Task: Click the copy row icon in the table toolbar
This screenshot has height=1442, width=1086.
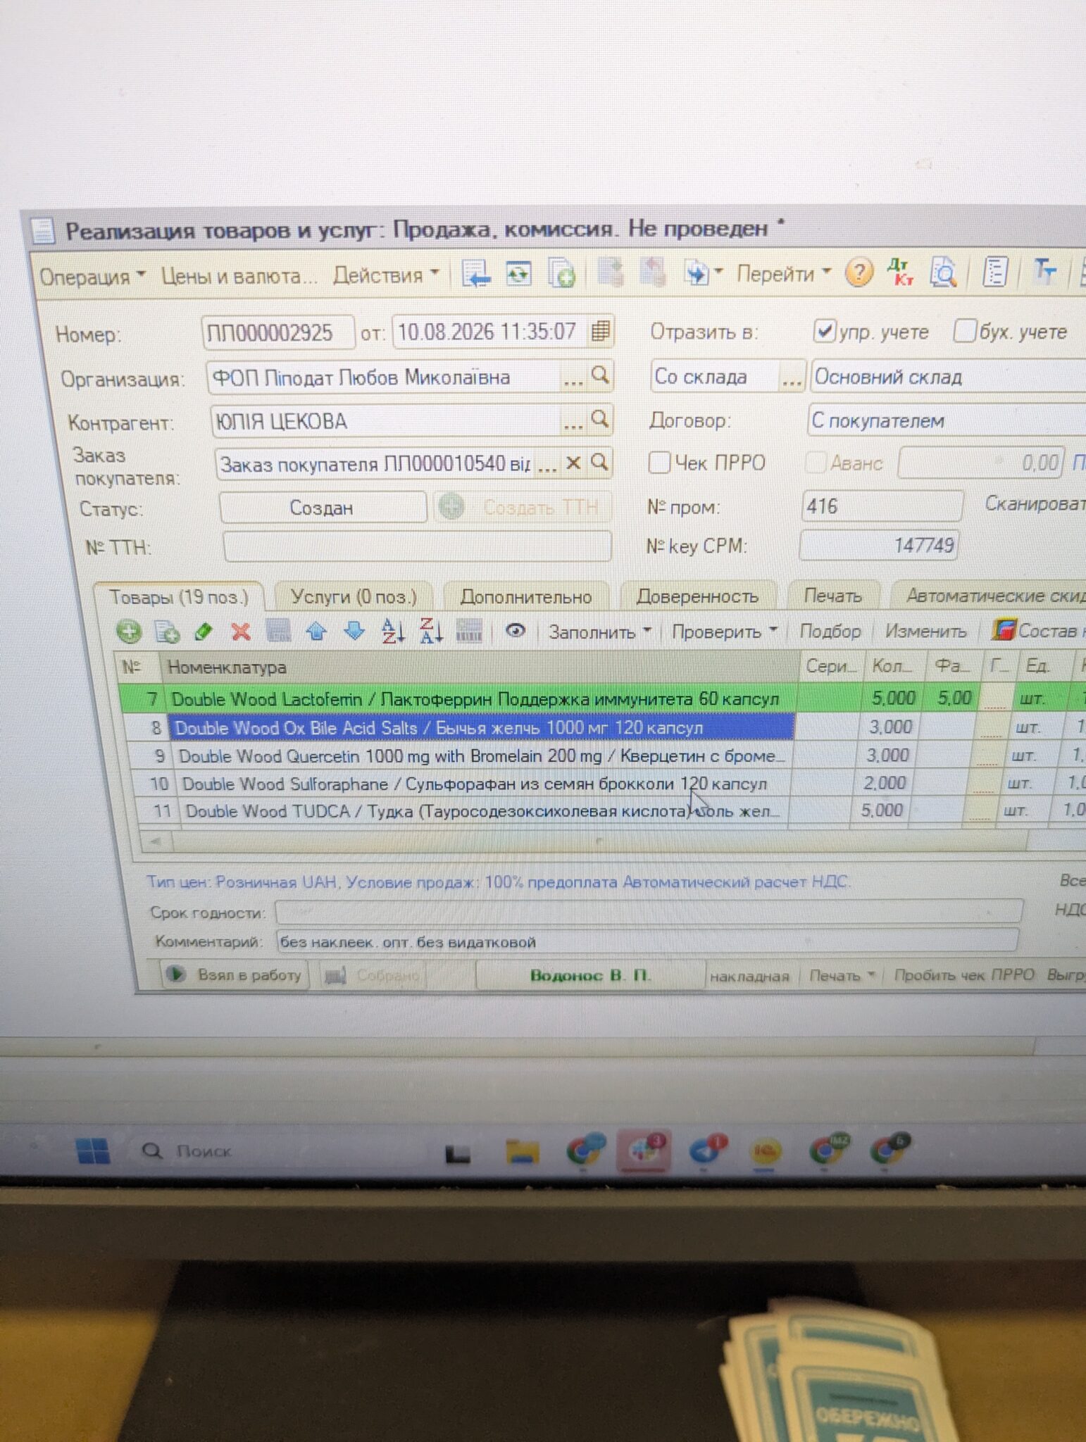Action: click(167, 632)
